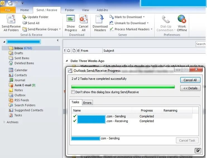This screenshot has width=207, height=158.
Task: Open the Notes folder
Action: (16, 90)
